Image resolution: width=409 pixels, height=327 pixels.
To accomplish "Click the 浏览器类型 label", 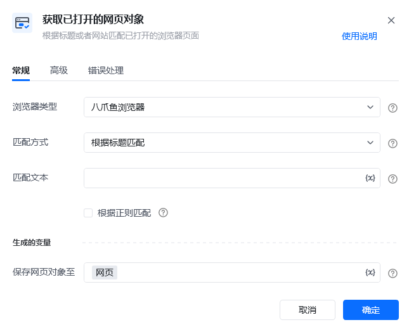I will pos(35,106).
